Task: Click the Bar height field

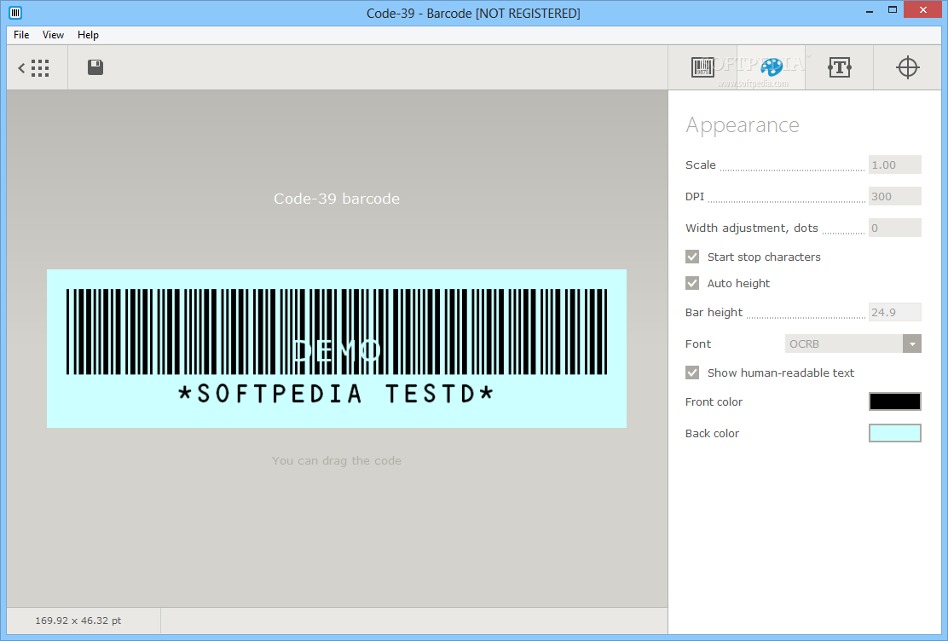Action: coord(895,312)
